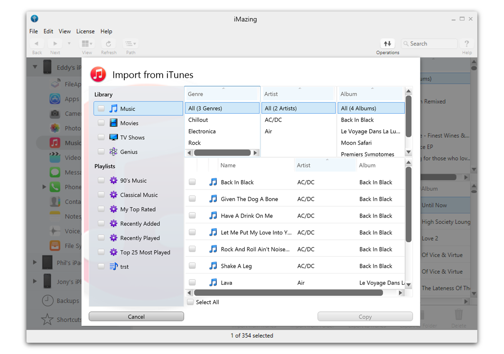Collapse the Eddy's iPhone device tree
Viewport: 504px width, 354px height.
click(35, 67)
